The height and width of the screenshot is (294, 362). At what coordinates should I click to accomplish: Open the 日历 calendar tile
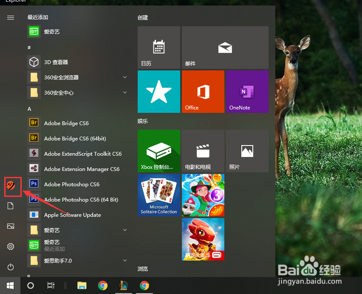pos(159,48)
